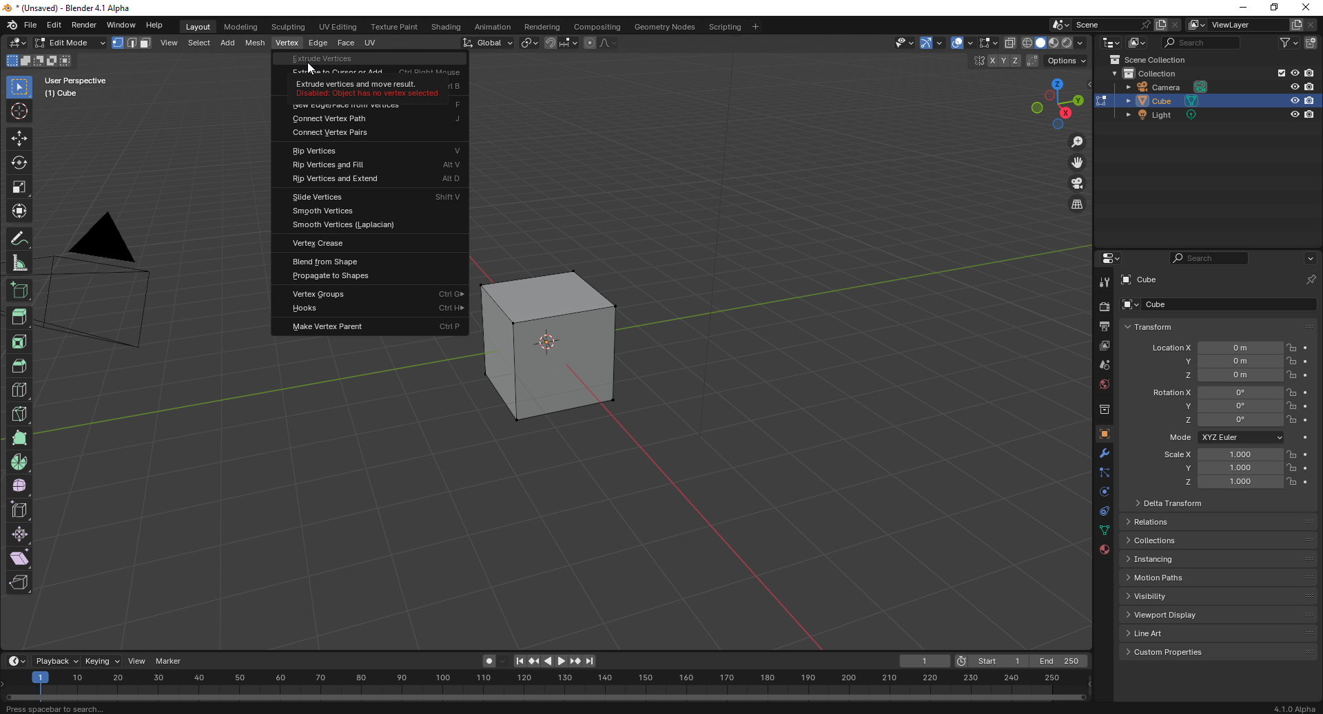Toggle camera view icon in viewport
The width and height of the screenshot is (1323, 714).
(1076, 183)
